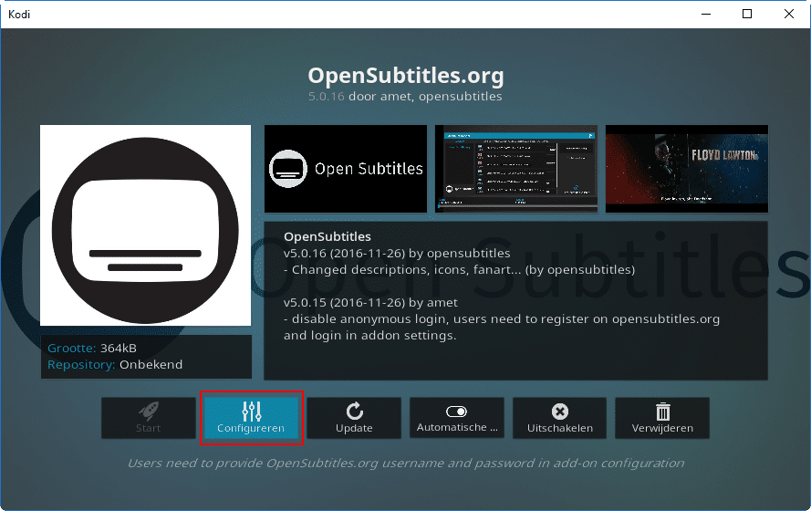
Task: Click the large OpenSubtitles add-on icon
Action: [x=145, y=225]
